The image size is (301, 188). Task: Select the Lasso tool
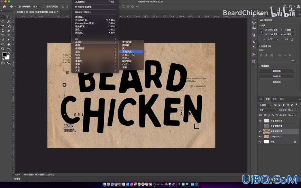3,21
